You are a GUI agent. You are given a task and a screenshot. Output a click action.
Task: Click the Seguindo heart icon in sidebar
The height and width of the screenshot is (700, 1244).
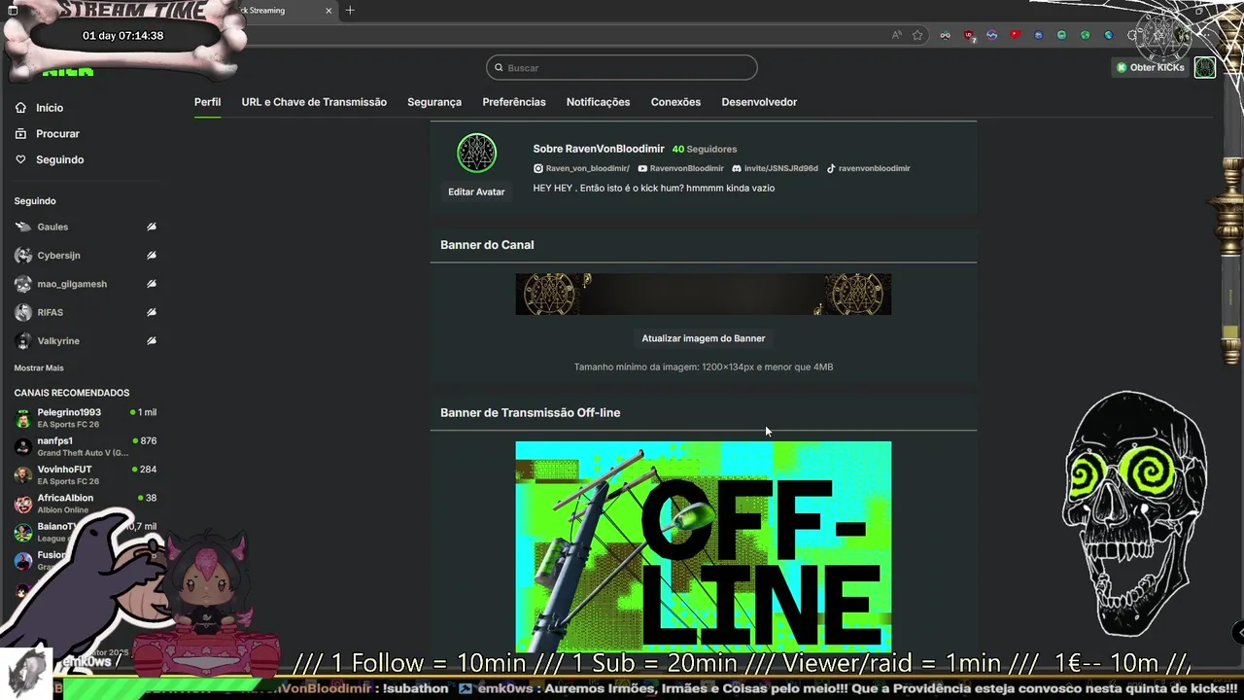[20, 159]
